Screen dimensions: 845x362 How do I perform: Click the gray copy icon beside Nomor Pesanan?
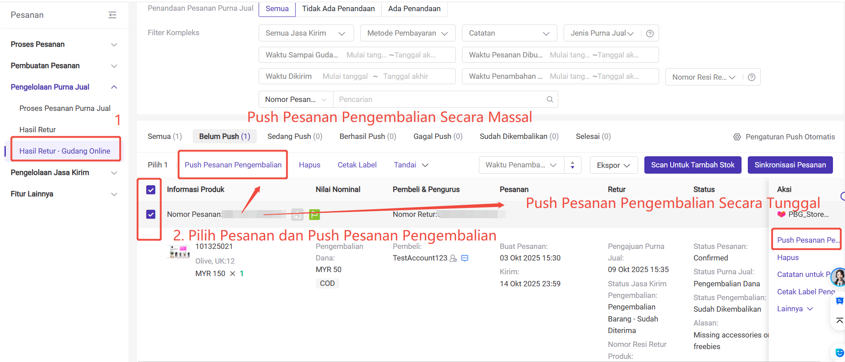coord(297,215)
